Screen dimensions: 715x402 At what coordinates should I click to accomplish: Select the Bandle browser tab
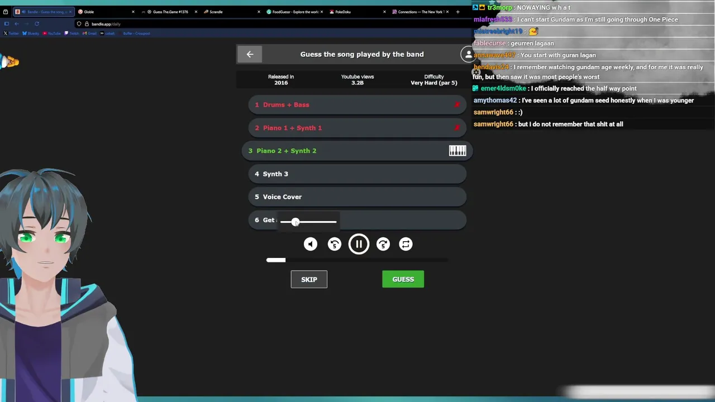coord(44,12)
